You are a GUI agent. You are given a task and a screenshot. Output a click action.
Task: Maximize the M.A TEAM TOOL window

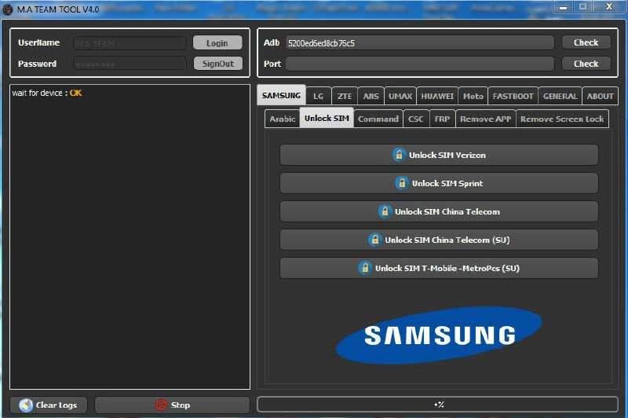click(582, 7)
